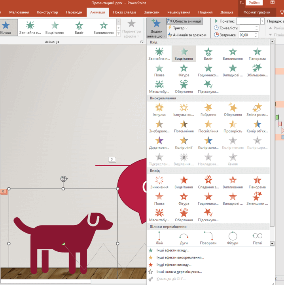Select the Виліт entrance effect in dropdown

point(208,54)
